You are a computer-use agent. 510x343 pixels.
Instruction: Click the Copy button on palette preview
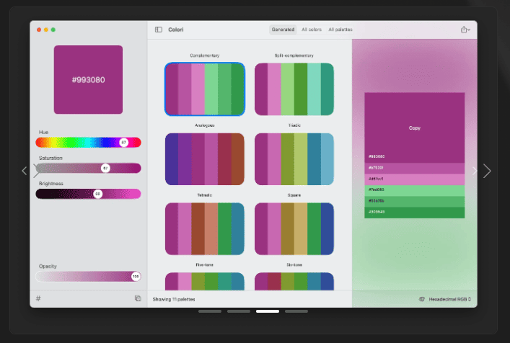coord(414,128)
